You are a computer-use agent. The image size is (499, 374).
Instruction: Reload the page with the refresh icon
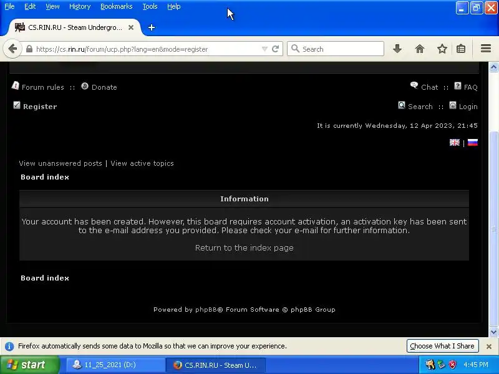pyautogui.click(x=276, y=49)
